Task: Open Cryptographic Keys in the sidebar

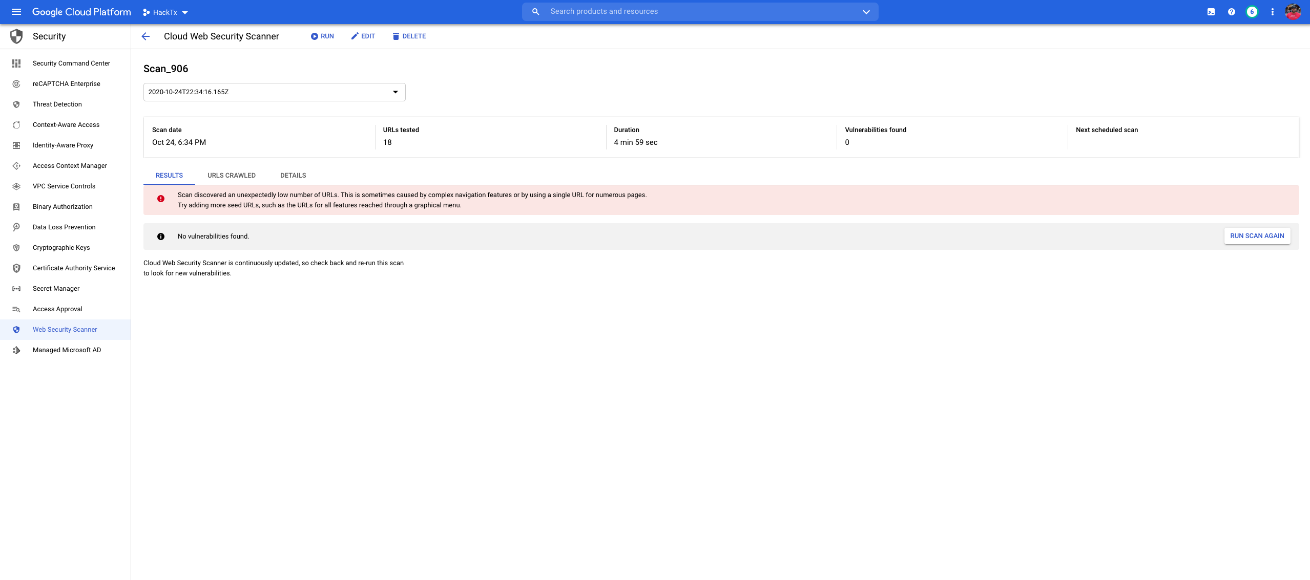Action: [61, 248]
